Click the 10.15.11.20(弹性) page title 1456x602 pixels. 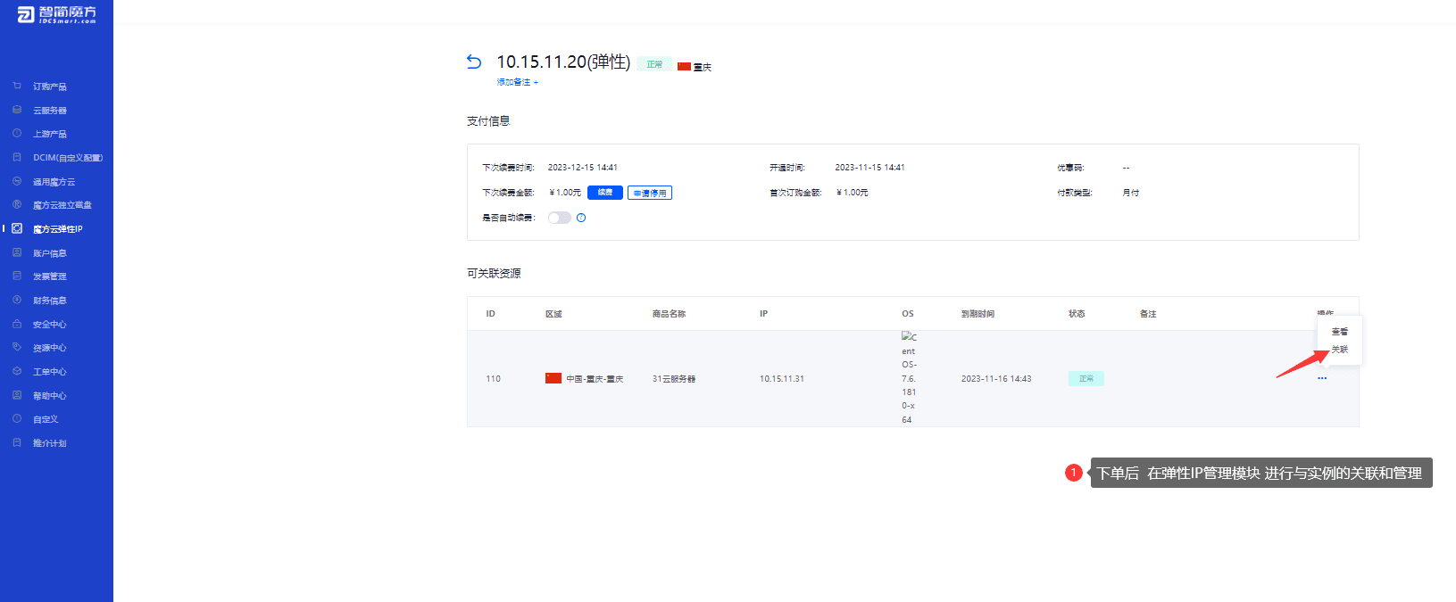(x=563, y=62)
